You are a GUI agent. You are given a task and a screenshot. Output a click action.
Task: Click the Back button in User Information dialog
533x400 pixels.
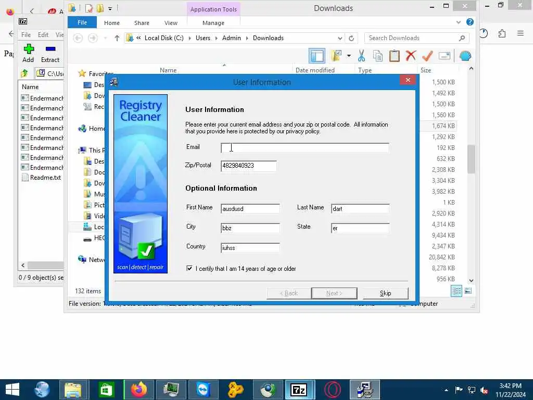(289, 293)
